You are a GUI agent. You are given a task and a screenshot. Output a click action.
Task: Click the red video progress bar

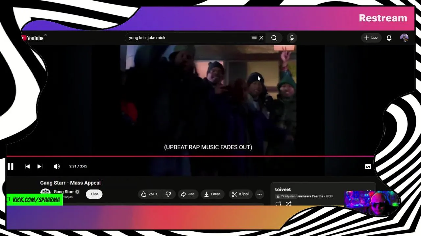[190, 156]
